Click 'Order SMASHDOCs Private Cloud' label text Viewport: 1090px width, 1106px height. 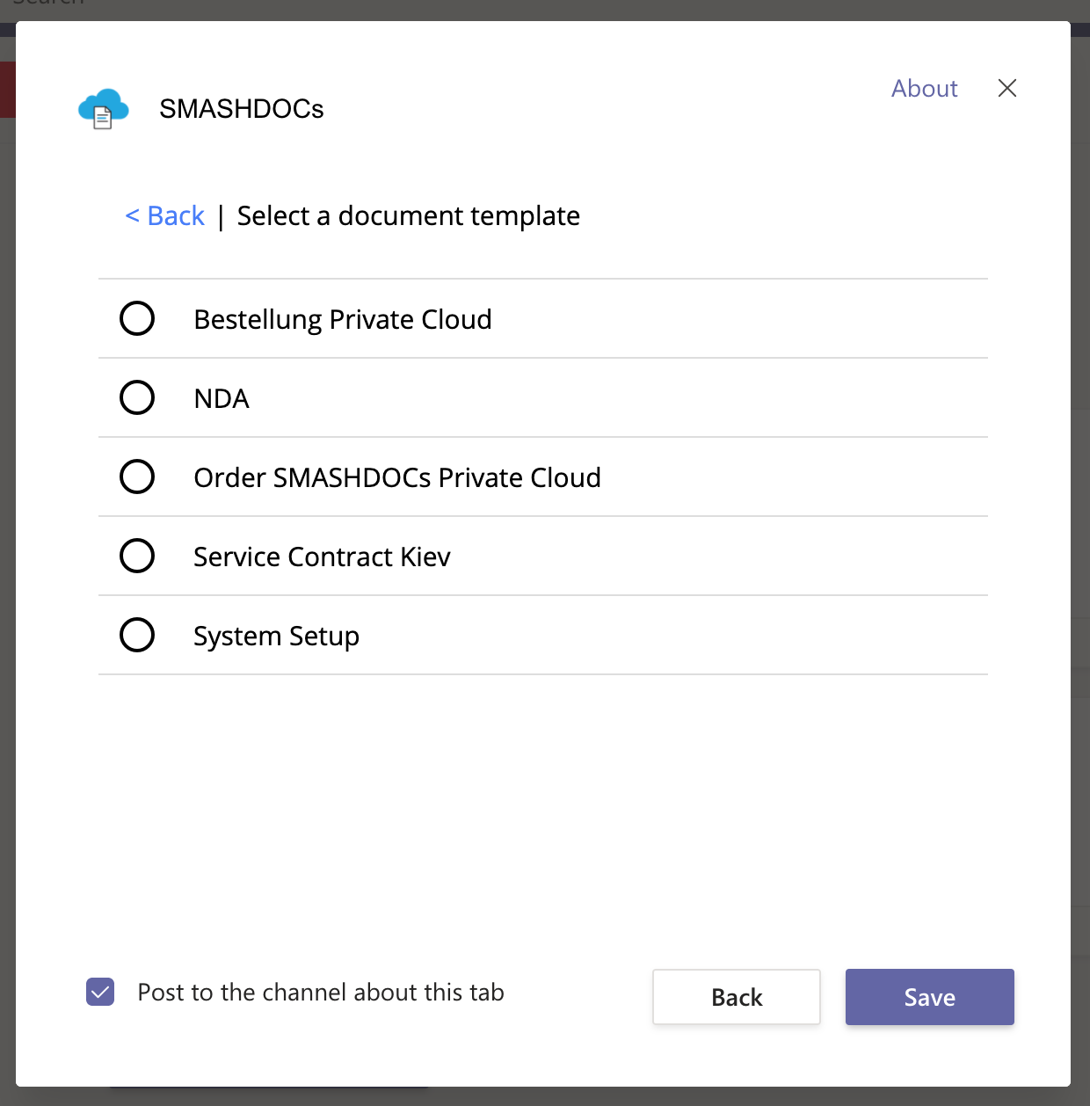tap(397, 477)
